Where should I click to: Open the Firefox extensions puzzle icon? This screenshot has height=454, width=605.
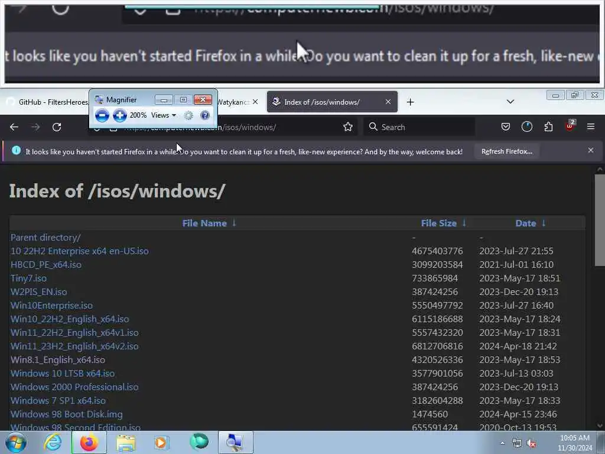click(x=548, y=127)
